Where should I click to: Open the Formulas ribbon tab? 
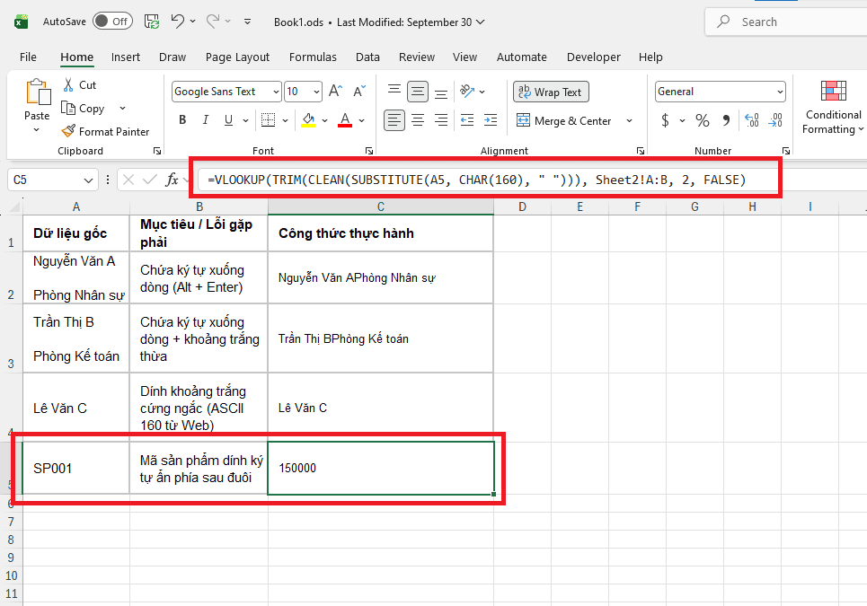click(x=313, y=57)
